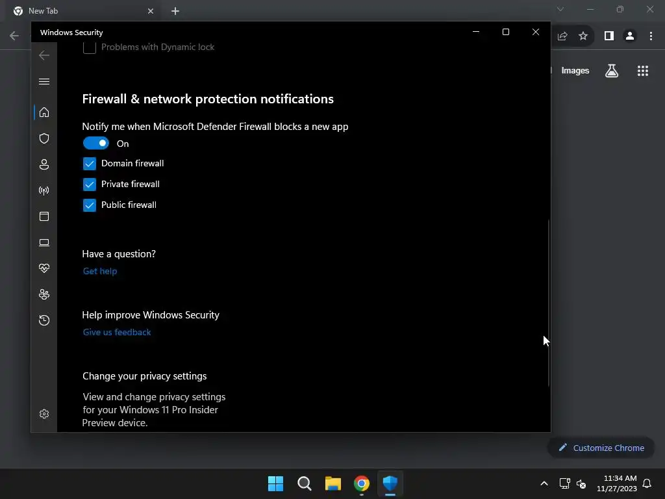Viewport: 665px width, 499px height.
Task: Open clock showing 11:34 AM
Action: [617, 483]
